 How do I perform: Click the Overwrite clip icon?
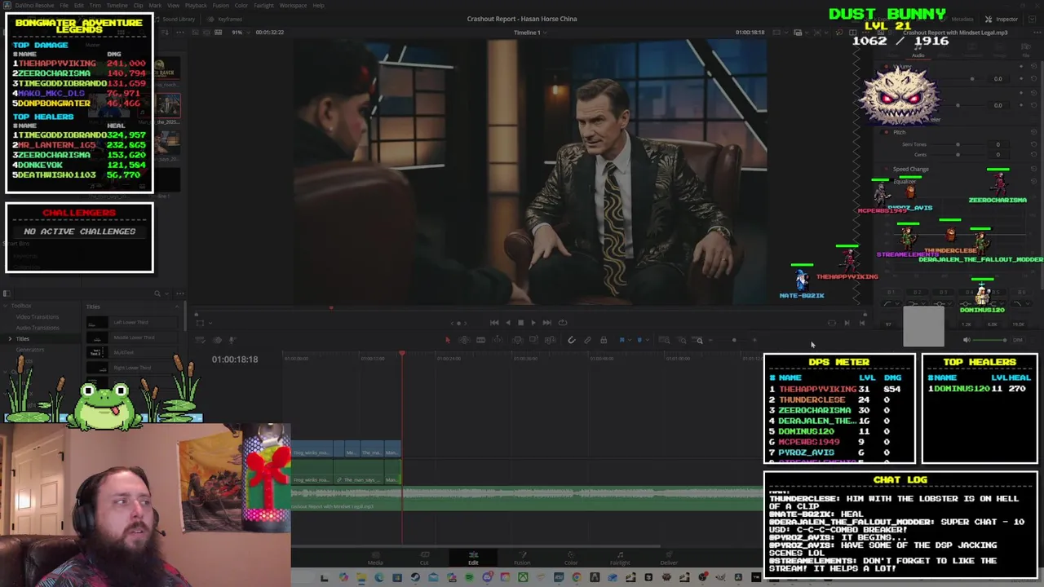point(533,340)
